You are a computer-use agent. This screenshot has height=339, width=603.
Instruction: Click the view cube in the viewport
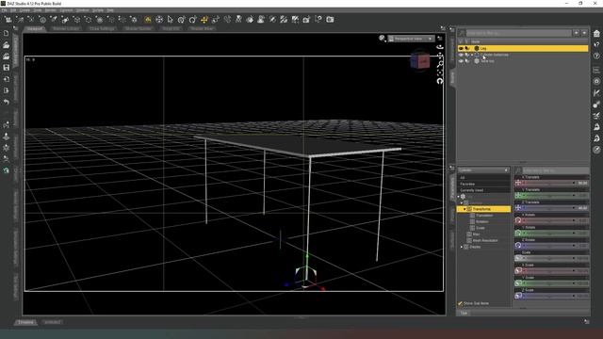[x=420, y=60]
